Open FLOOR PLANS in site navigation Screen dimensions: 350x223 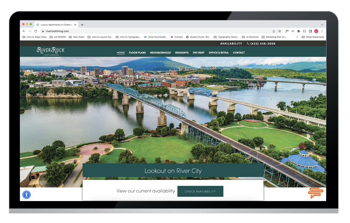(x=137, y=53)
